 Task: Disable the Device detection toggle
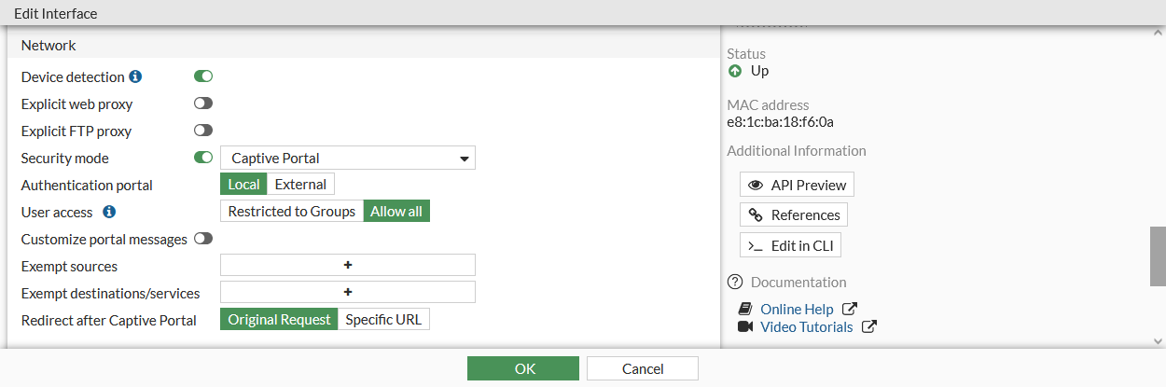click(203, 76)
